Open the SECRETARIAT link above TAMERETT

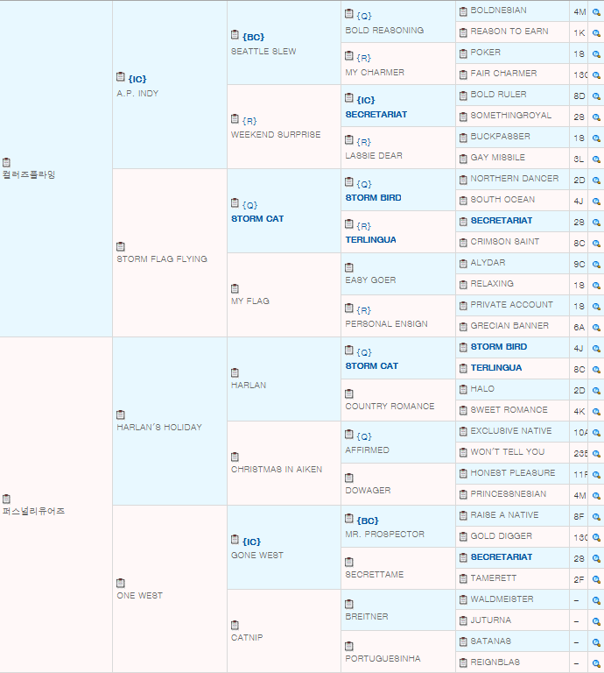click(502, 557)
